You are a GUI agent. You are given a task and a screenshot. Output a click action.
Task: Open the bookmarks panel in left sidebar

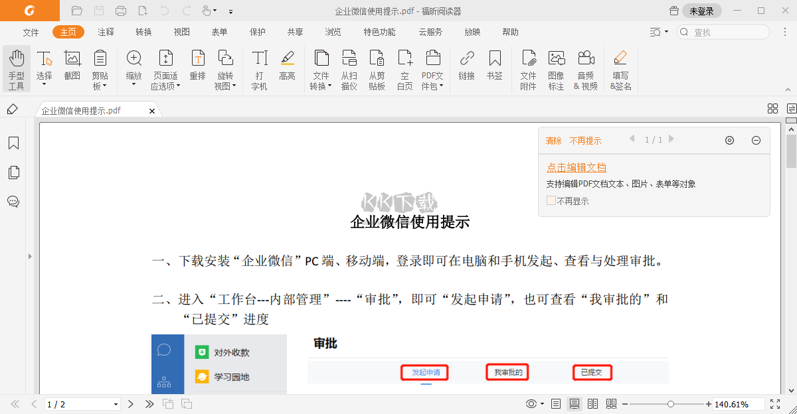pos(13,143)
